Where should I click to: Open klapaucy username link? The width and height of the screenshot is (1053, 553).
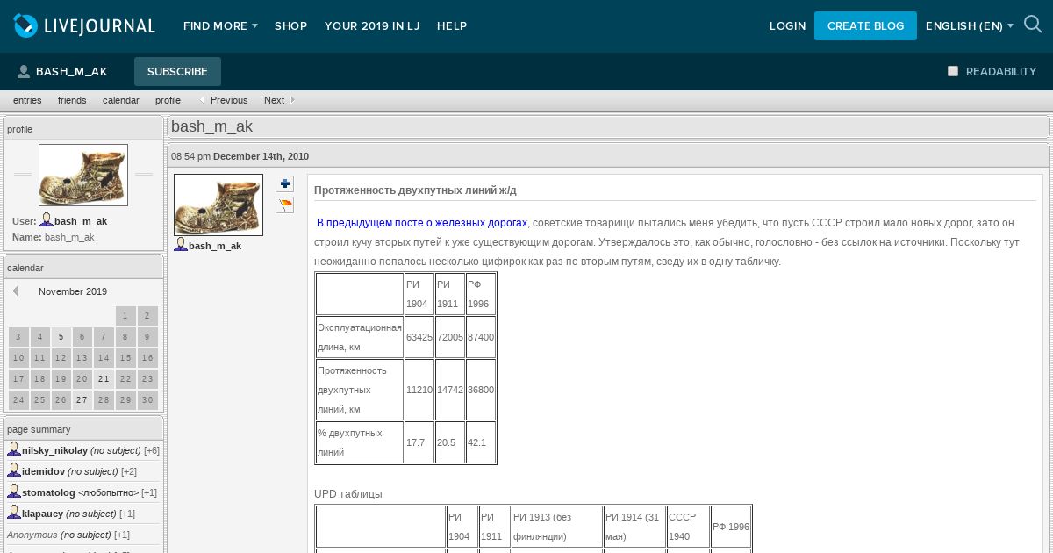(42, 513)
